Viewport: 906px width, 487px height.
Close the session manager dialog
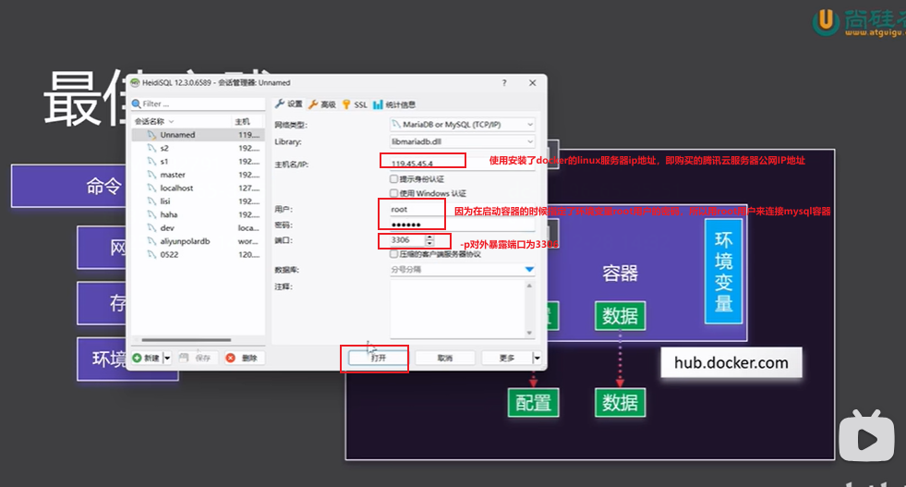[533, 83]
